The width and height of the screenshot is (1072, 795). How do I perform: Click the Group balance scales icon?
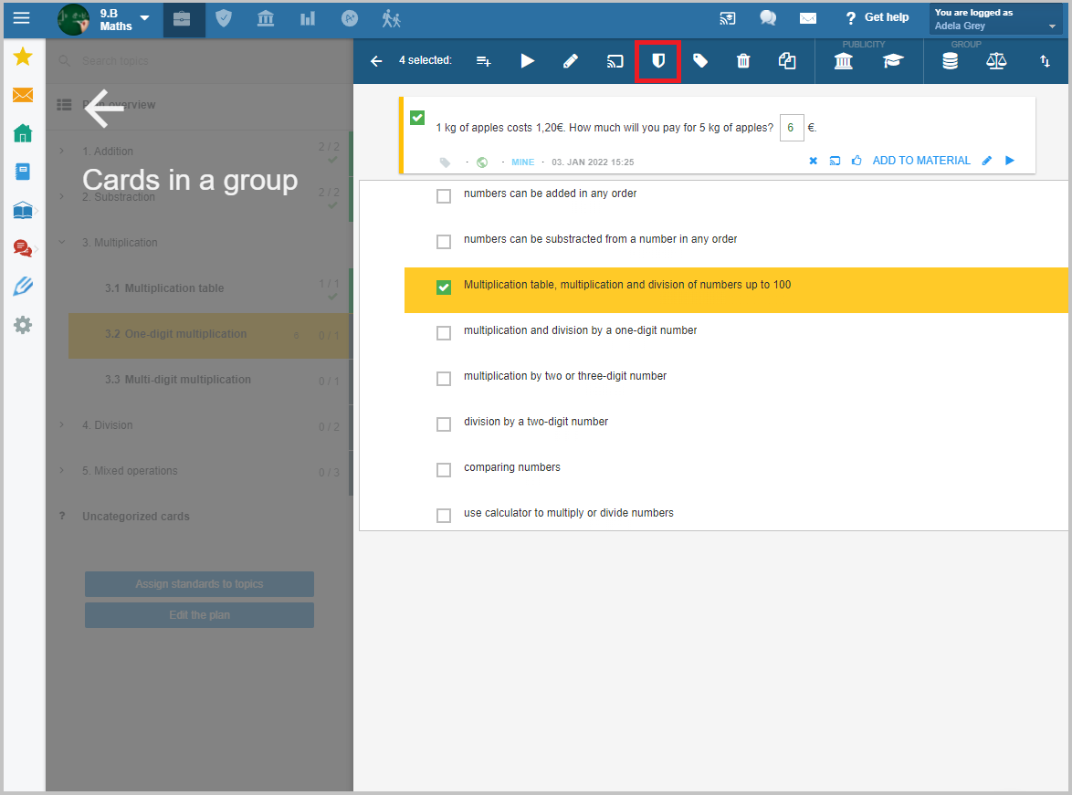996,61
